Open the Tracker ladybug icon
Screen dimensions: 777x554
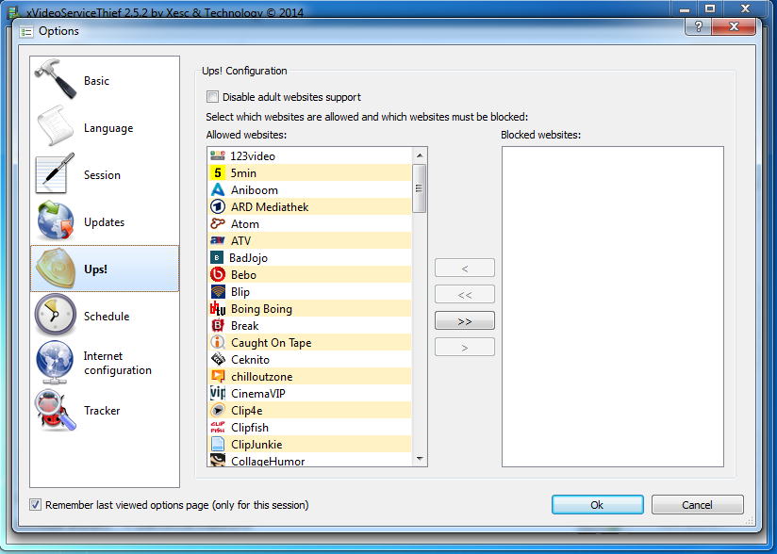(56, 411)
